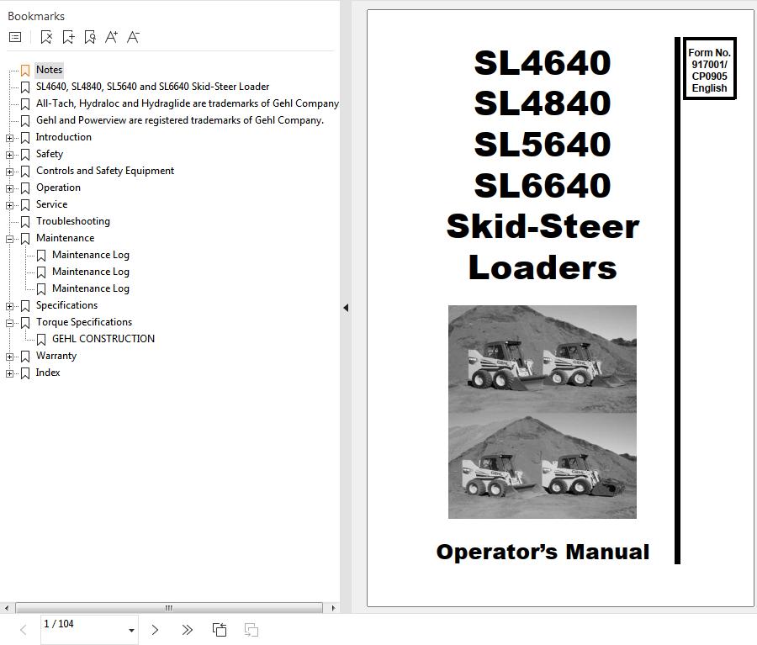Viewport: 757px width, 645px height.
Task: Select the Notes bookmark
Action: point(50,70)
